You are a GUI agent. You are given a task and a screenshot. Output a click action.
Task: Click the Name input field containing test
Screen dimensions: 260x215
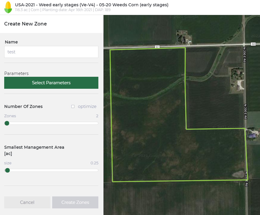coord(51,52)
